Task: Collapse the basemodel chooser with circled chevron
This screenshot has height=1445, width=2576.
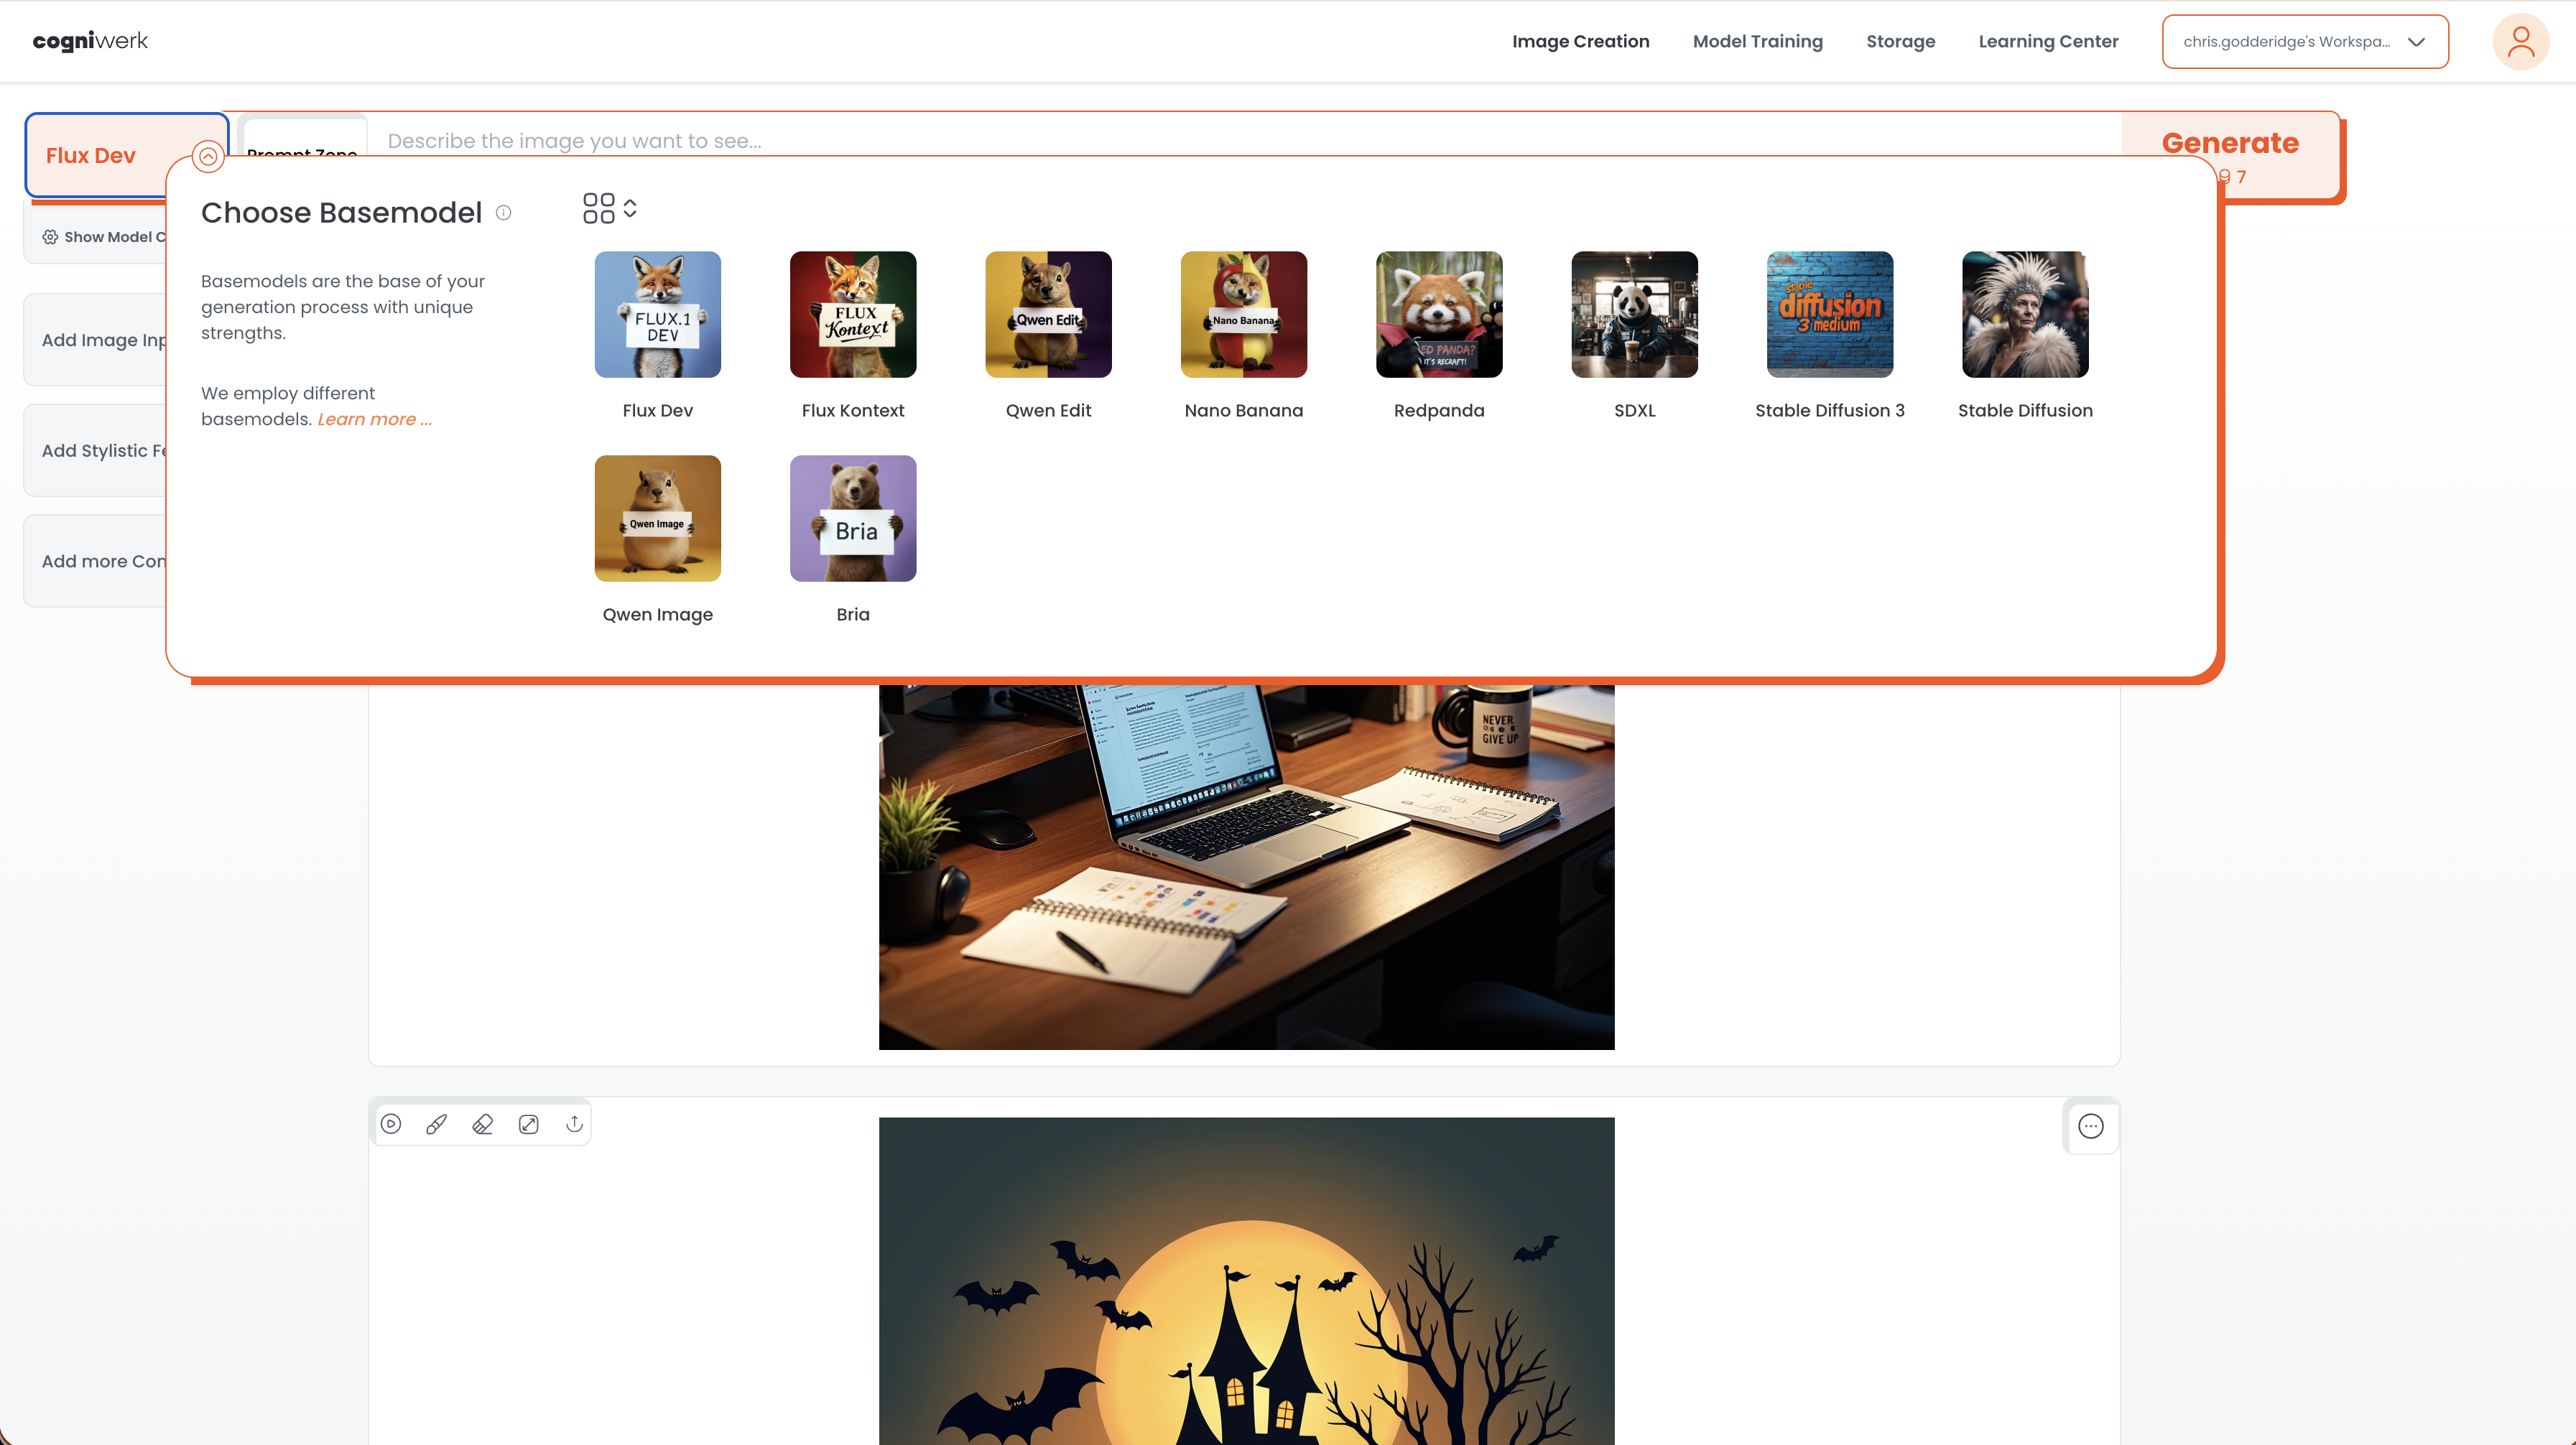Action: [208, 157]
